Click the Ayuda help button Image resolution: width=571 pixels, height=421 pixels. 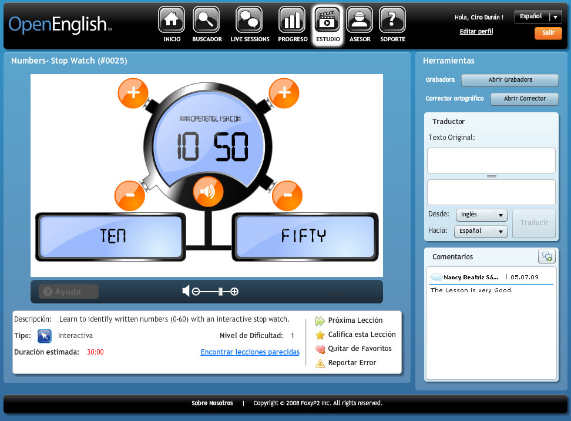(69, 292)
